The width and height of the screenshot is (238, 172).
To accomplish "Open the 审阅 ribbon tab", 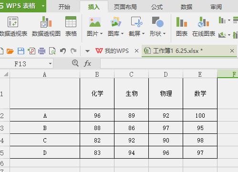I will point(216,7).
